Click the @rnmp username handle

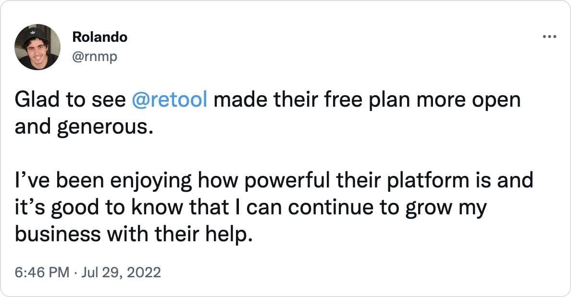[x=95, y=57]
